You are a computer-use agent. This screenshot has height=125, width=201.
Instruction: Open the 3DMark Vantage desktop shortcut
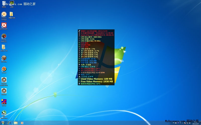pyautogui.click(x=4, y=16)
